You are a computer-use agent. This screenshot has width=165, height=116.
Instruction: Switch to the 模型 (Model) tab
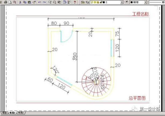tap(4, 113)
